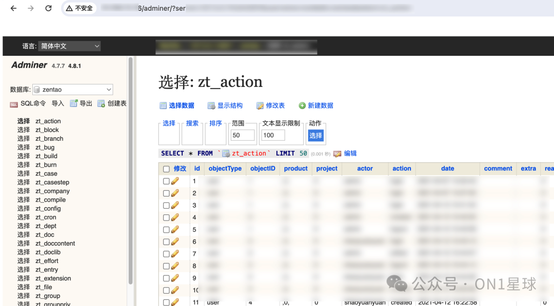Sort by the comment column header
The width and height of the screenshot is (554, 306).
(498, 168)
